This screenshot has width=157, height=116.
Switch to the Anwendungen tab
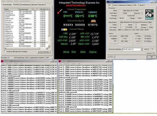coord(7,5)
